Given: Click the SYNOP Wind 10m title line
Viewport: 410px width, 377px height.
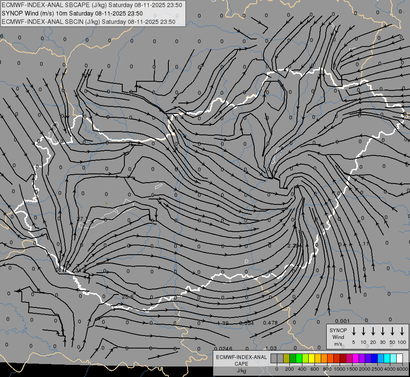Looking at the screenshot, I should (72, 13).
